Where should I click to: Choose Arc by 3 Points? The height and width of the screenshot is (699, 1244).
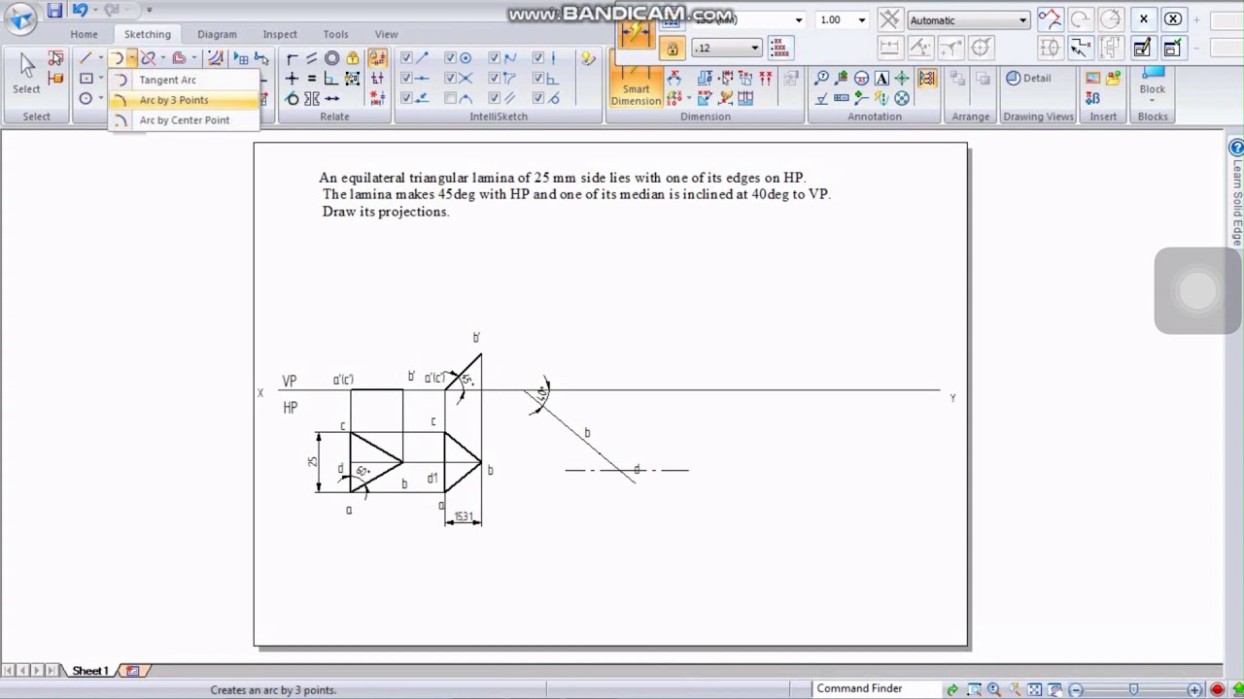pyautogui.click(x=185, y=100)
